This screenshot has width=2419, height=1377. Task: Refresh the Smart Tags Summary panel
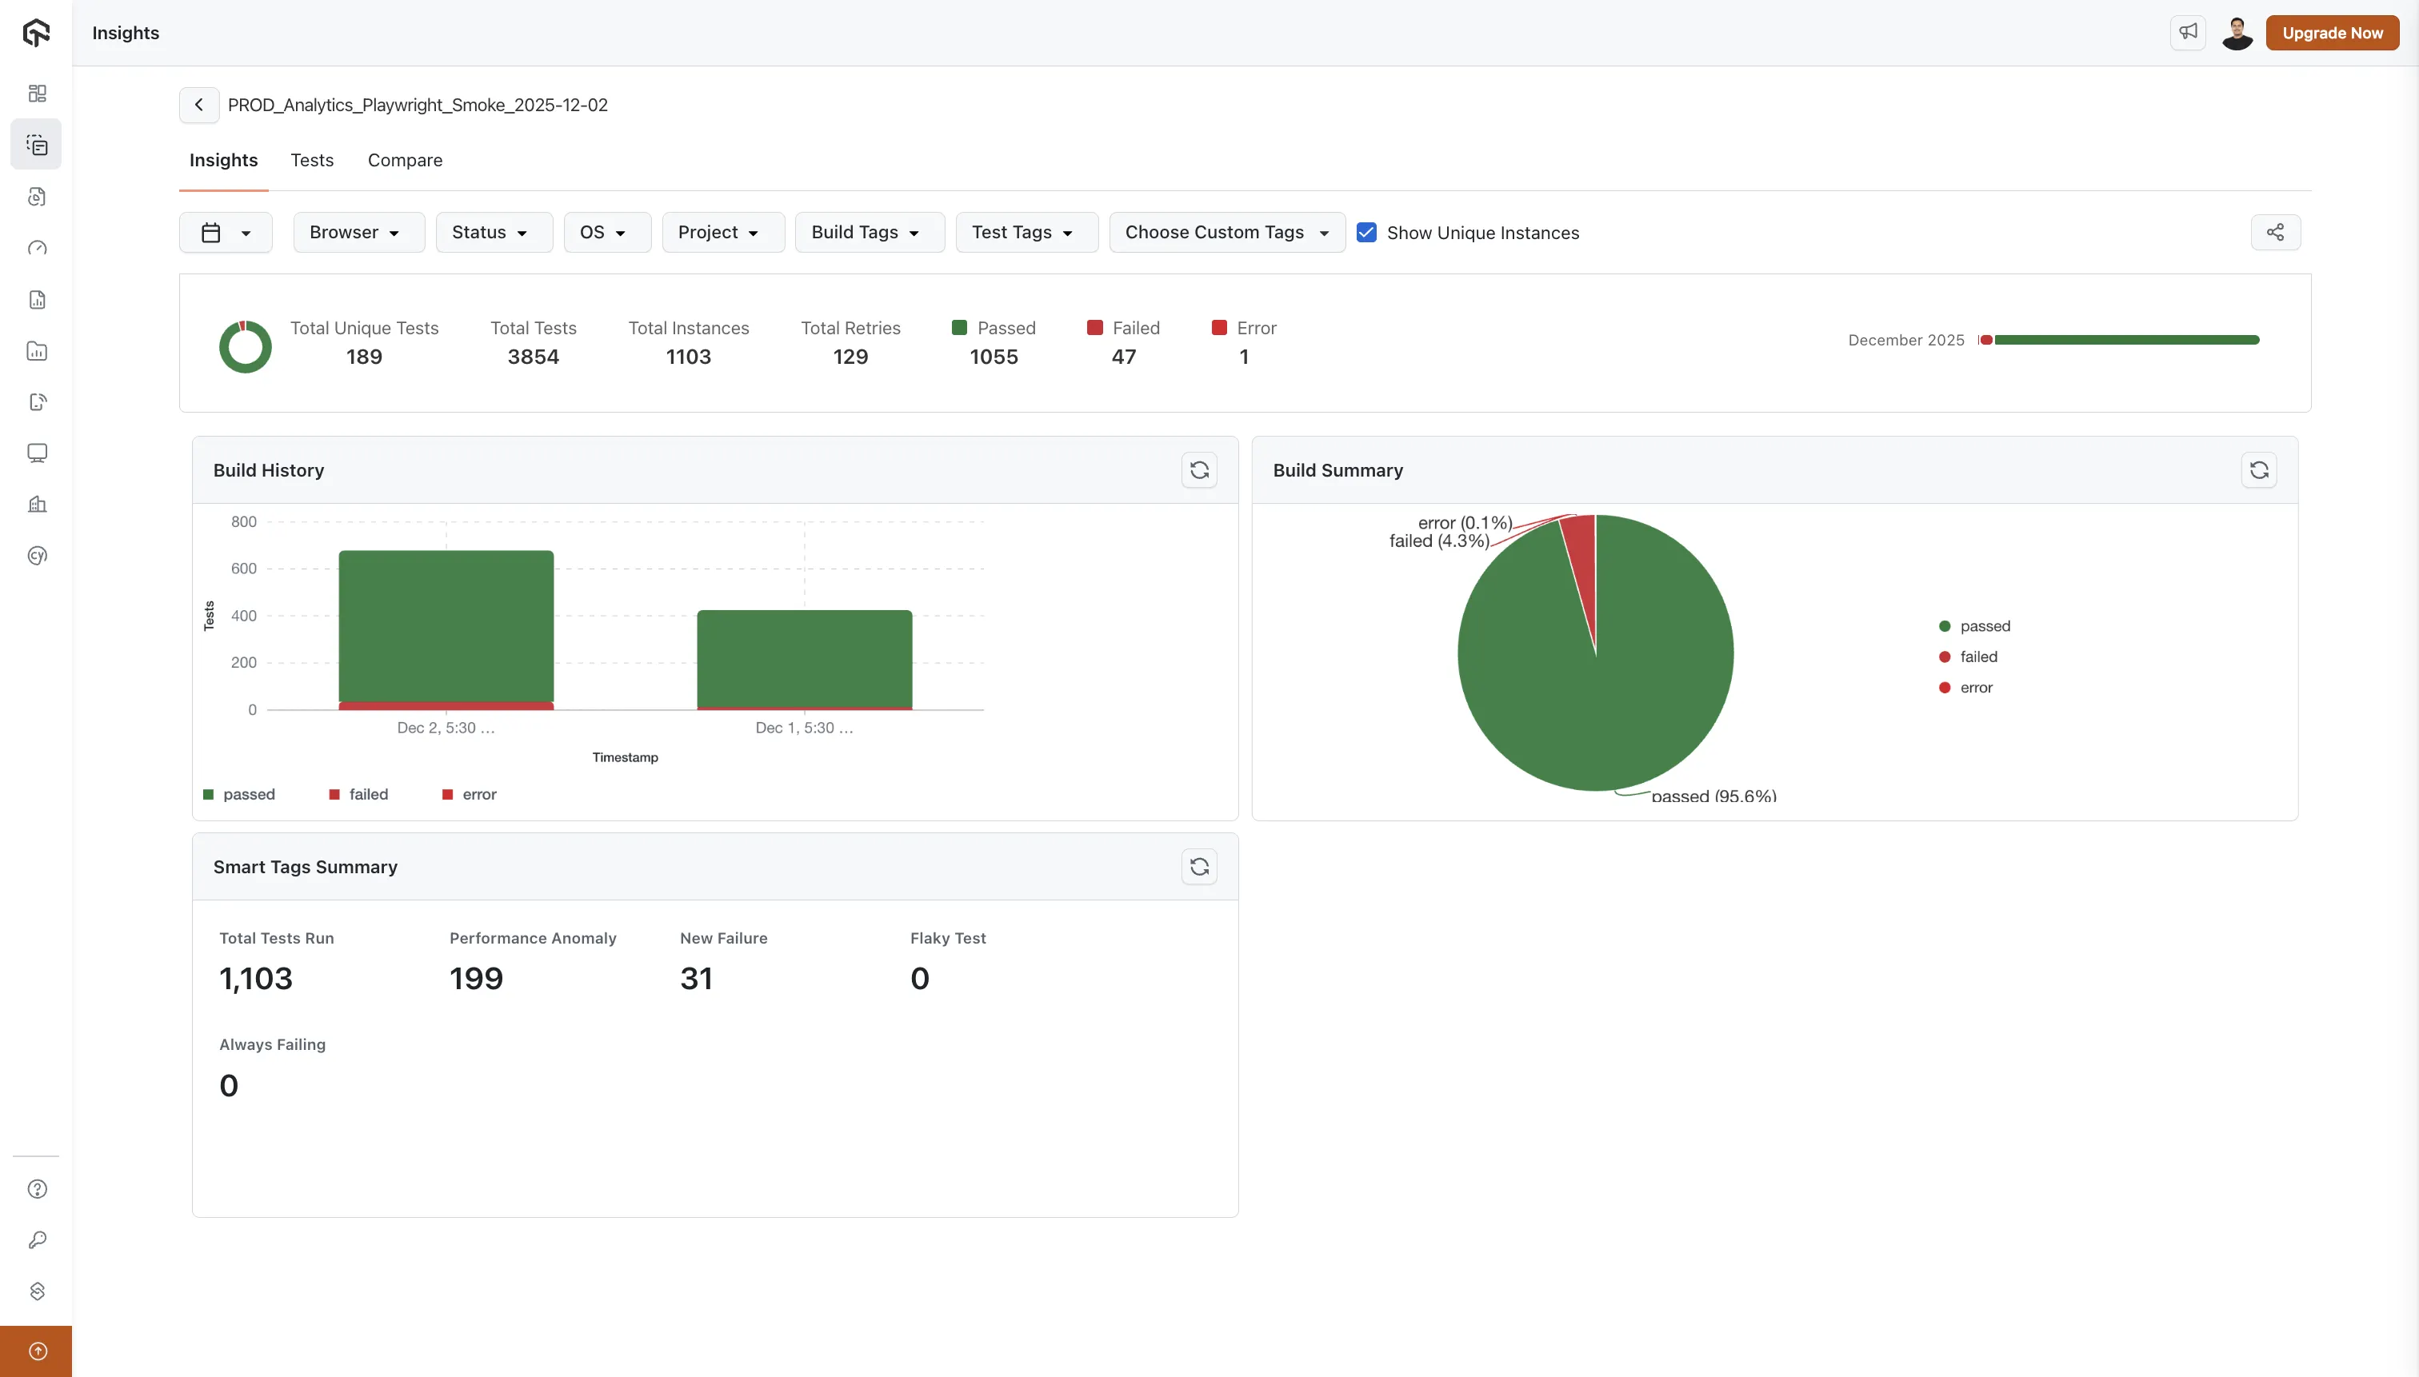[1198, 865]
